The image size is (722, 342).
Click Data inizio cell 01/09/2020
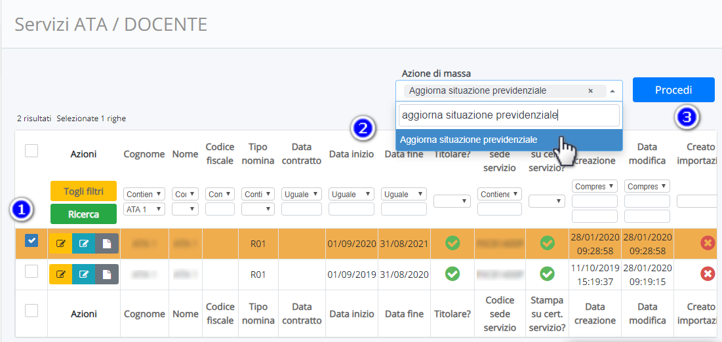(352, 244)
